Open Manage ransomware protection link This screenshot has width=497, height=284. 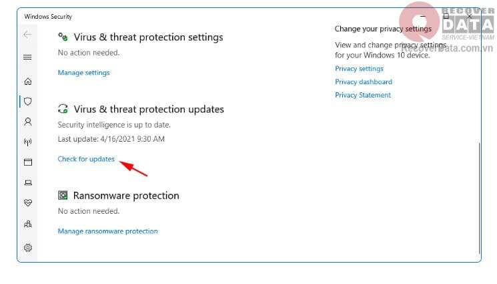[x=107, y=231]
